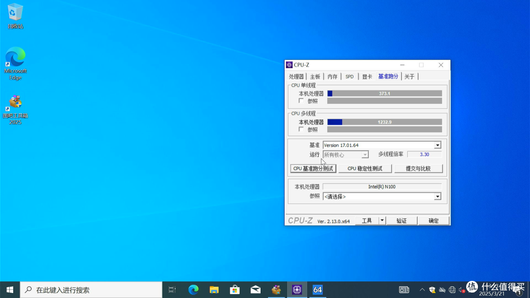
Task: Switch to the 处理器 tab
Action: click(x=296, y=76)
